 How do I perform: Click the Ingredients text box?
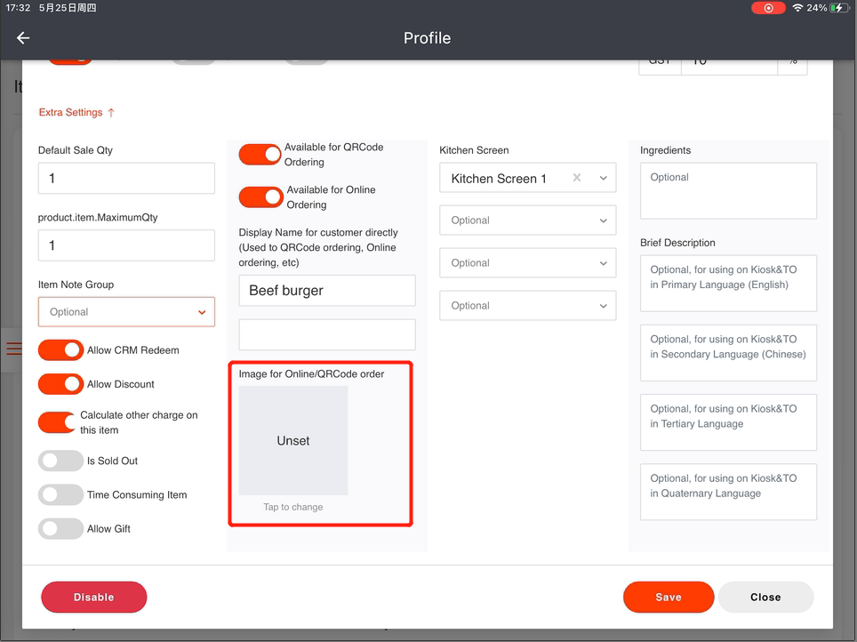[727, 190]
